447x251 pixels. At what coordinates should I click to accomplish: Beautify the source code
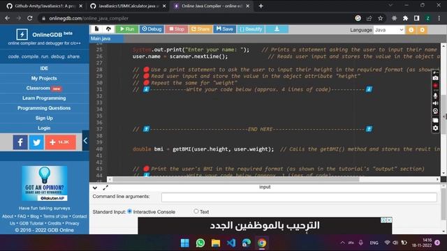251,29
